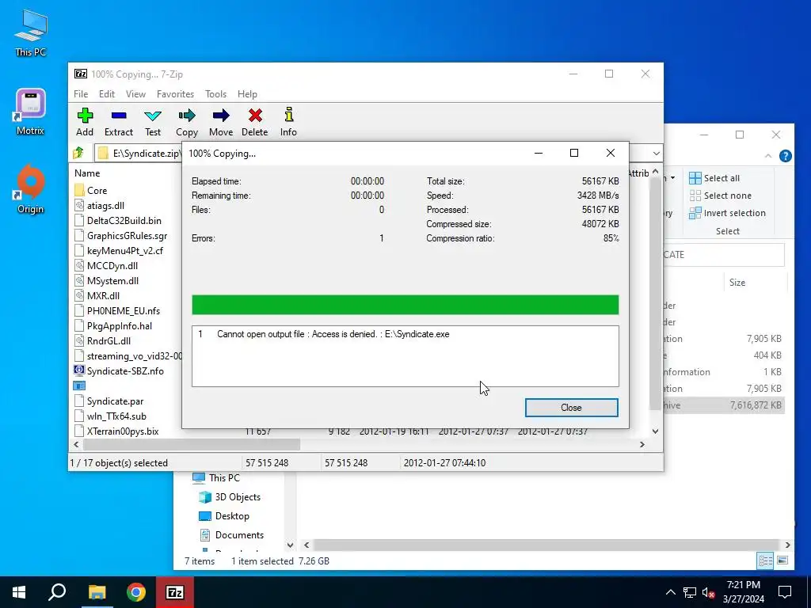Click the volume tray icon

[708, 592]
